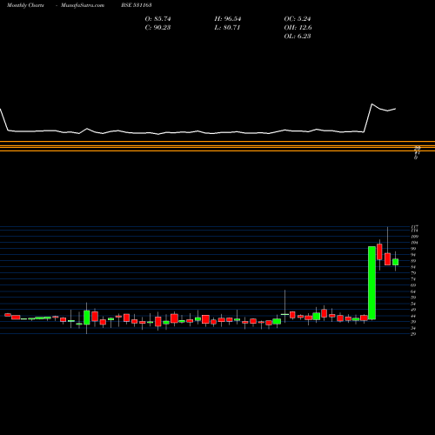This screenshot has width=435, height=435.
Task: Click the open price value "O: 85.74"
Action: 157,19
